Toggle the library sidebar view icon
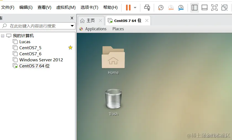 194,7
